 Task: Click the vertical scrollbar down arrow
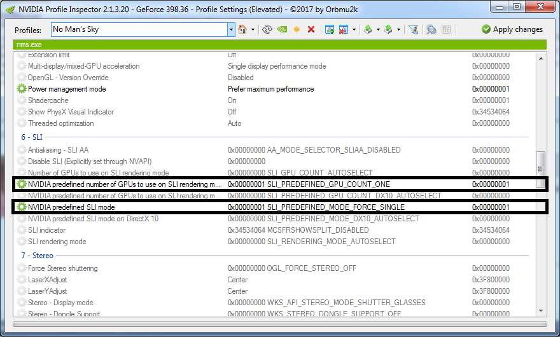pyautogui.click(x=541, y=311)
